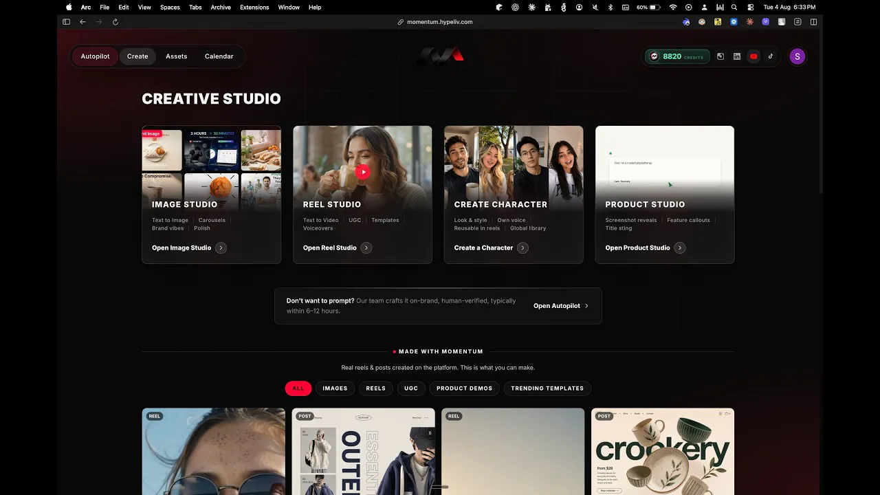
Task: Open the Assets tab
Action: pyautogui.click(x=176, y=56)
